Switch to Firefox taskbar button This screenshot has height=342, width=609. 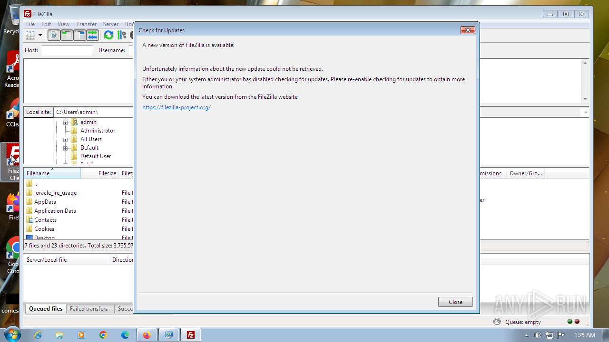(147, 335)
